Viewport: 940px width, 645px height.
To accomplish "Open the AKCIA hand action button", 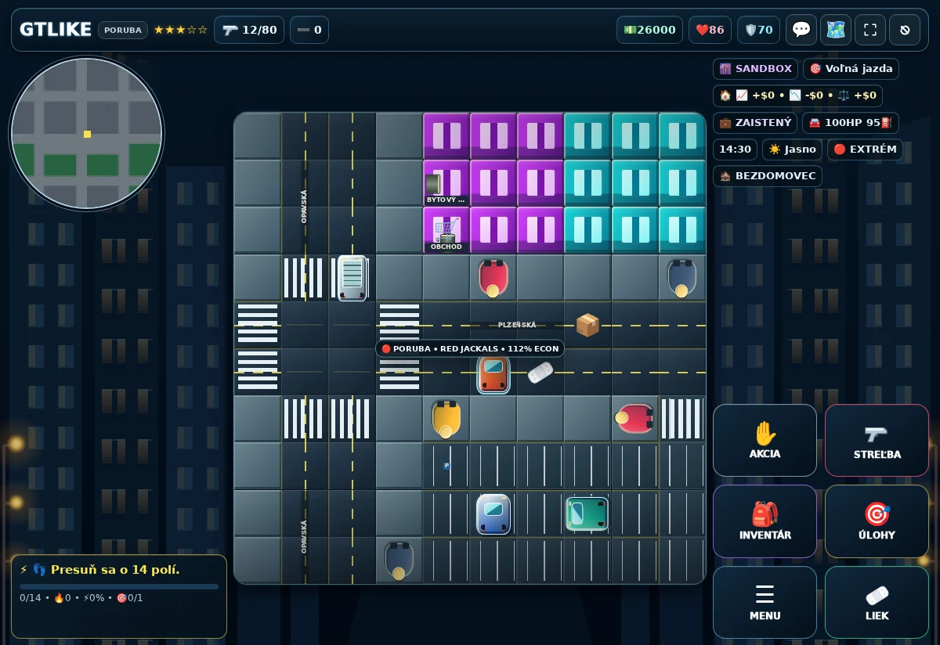I will 765,440.
